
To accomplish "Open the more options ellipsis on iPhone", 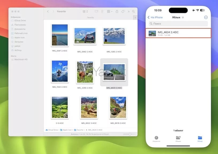I will tap(206, 17).
